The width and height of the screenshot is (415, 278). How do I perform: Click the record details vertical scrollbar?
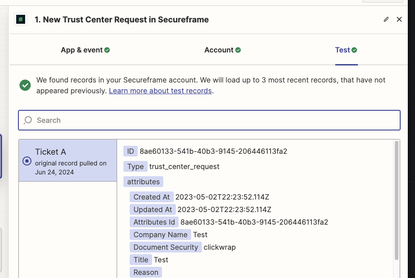coord(396,200)
